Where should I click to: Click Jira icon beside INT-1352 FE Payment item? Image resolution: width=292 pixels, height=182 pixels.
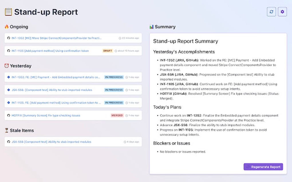(x=9, y=77)
